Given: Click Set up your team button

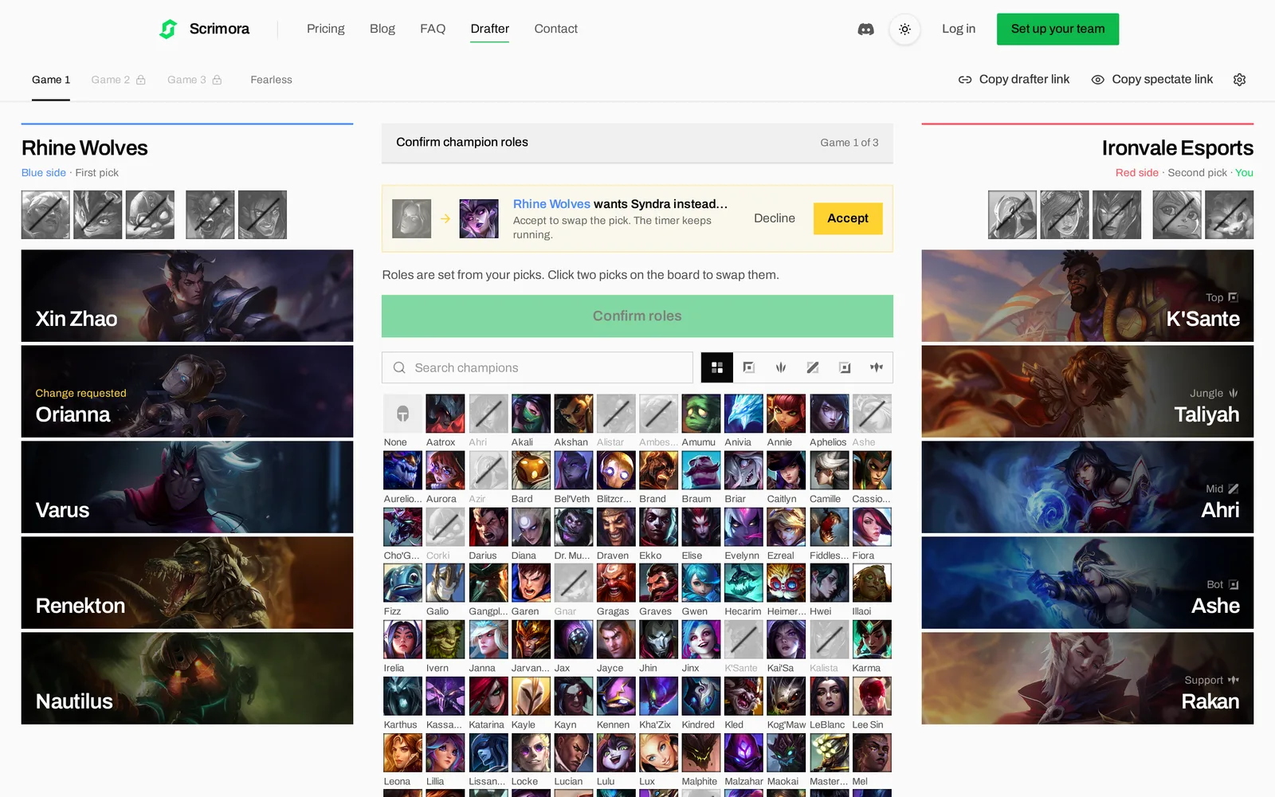Looking at the screenshot, I should (1057, 29).
